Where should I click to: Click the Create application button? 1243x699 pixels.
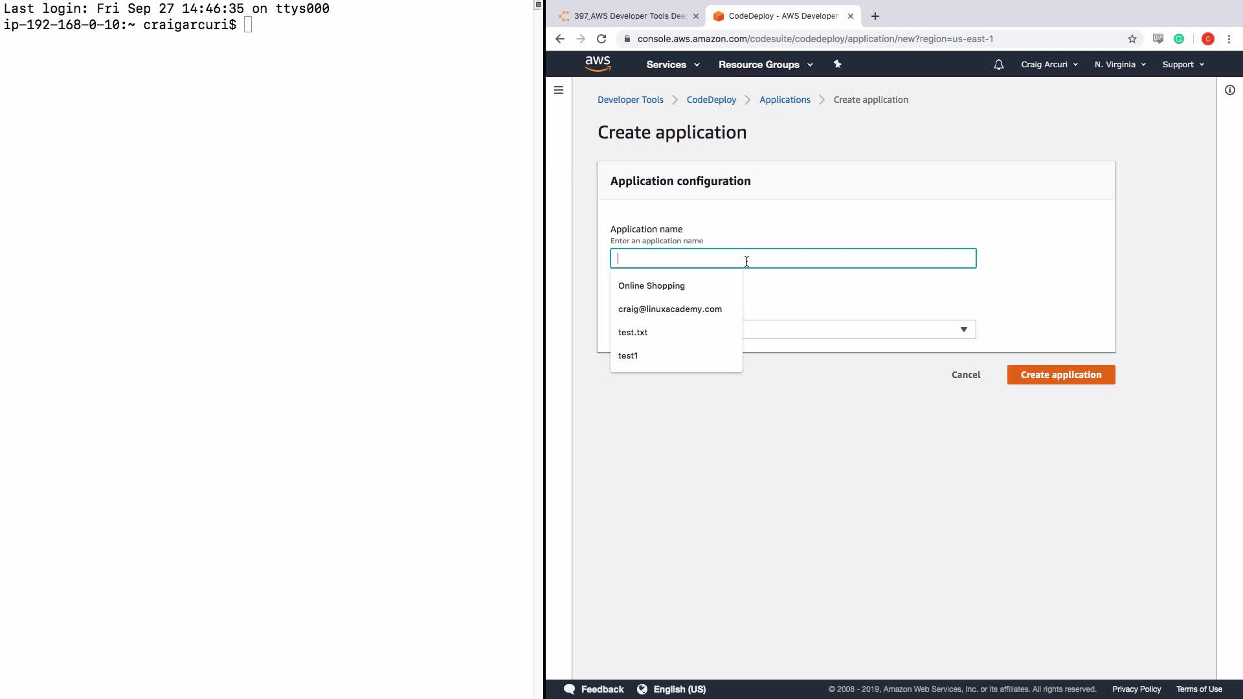coord(1060,375)
